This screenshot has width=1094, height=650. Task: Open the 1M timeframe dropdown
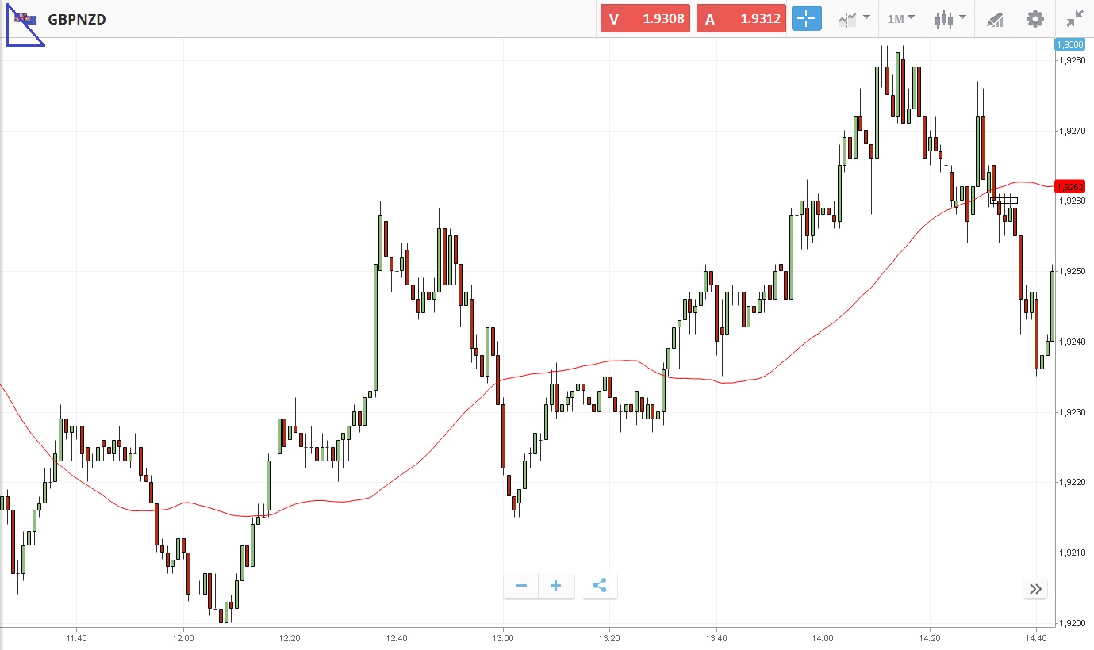900,19
